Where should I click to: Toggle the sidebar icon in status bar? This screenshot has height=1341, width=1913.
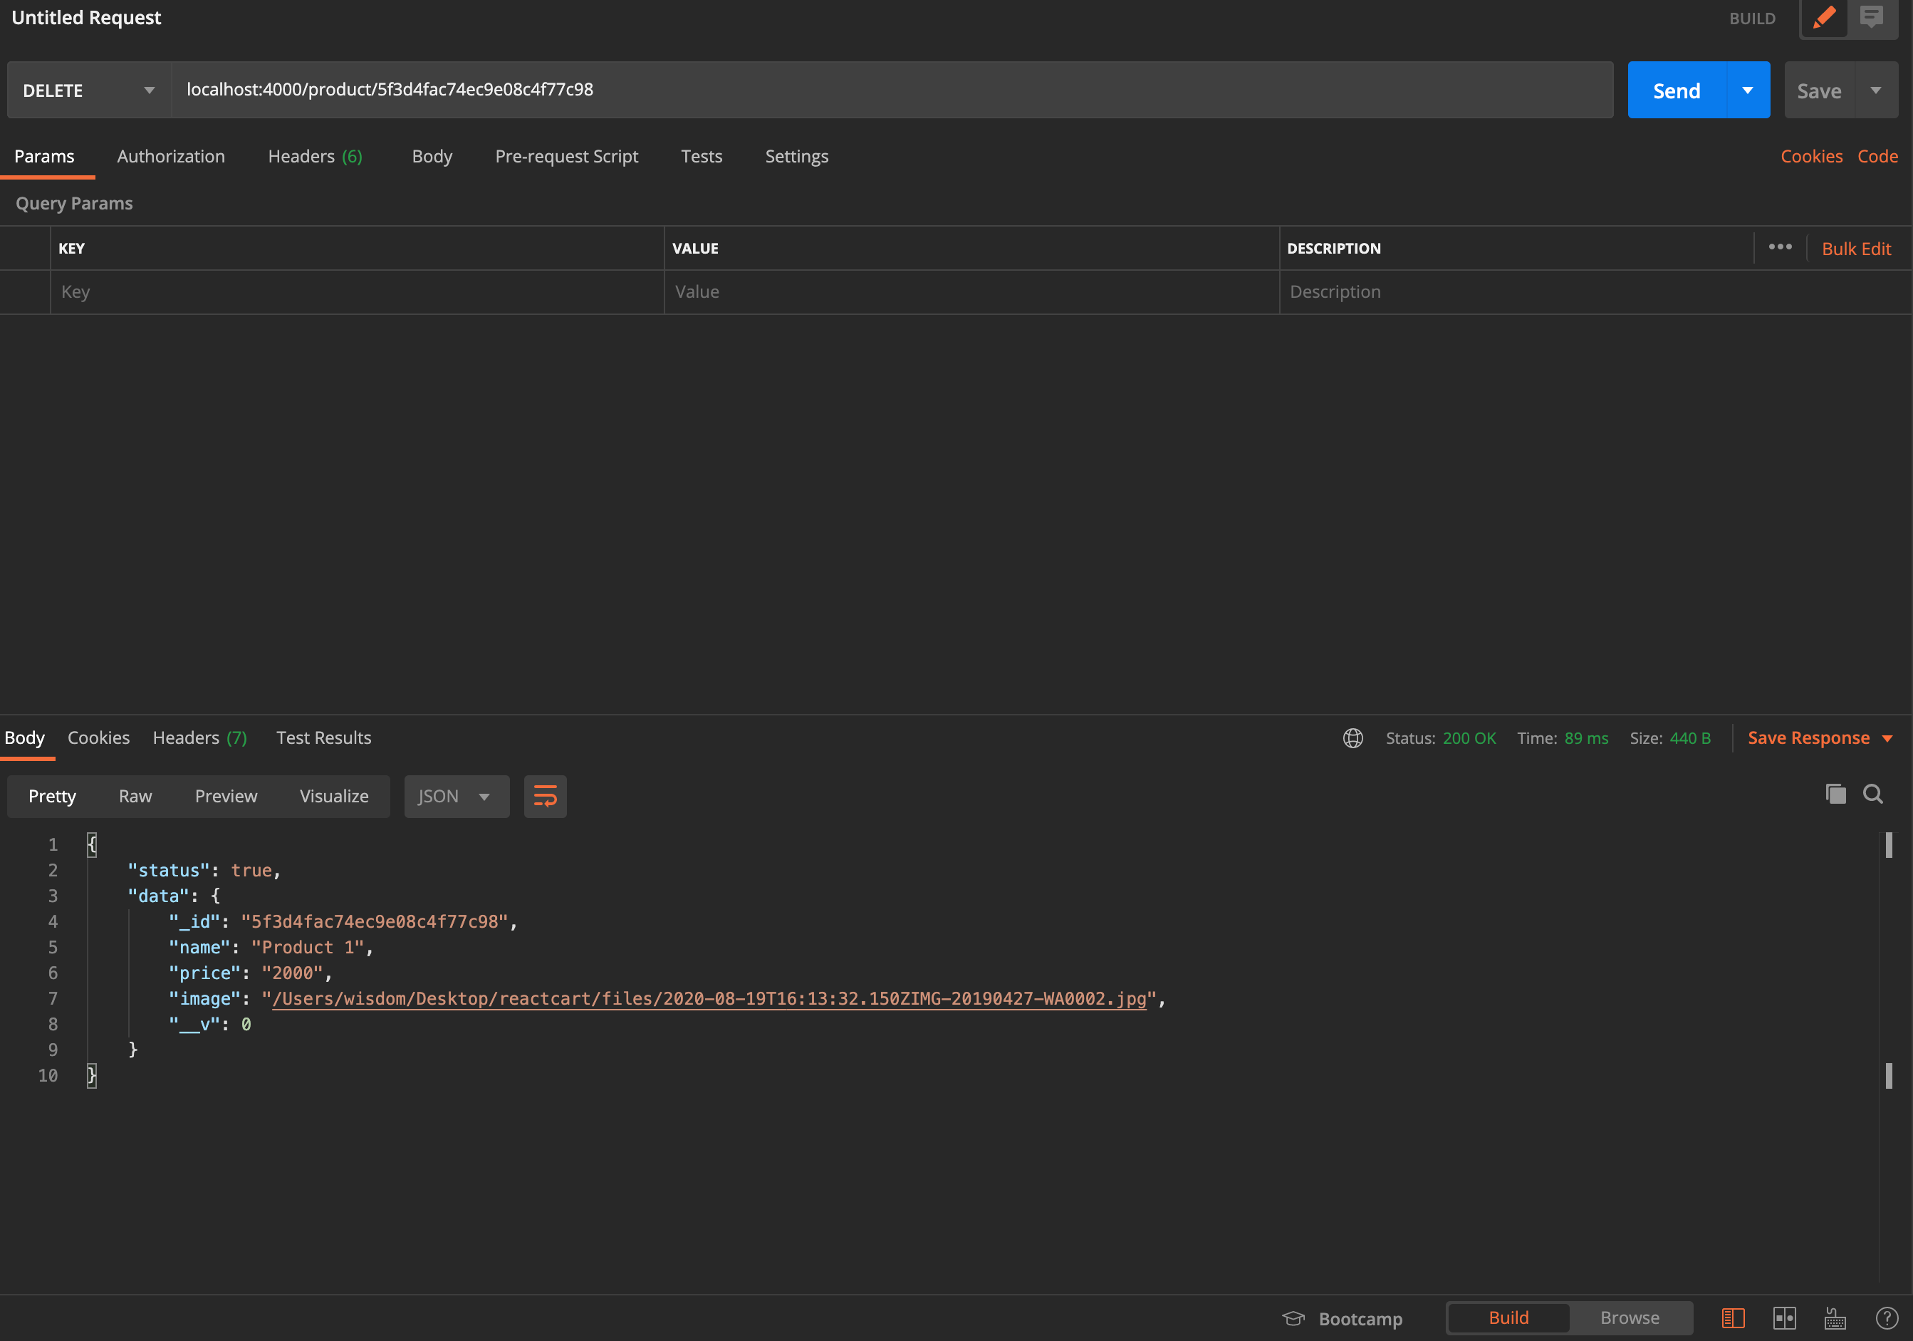point(1733,1317)
